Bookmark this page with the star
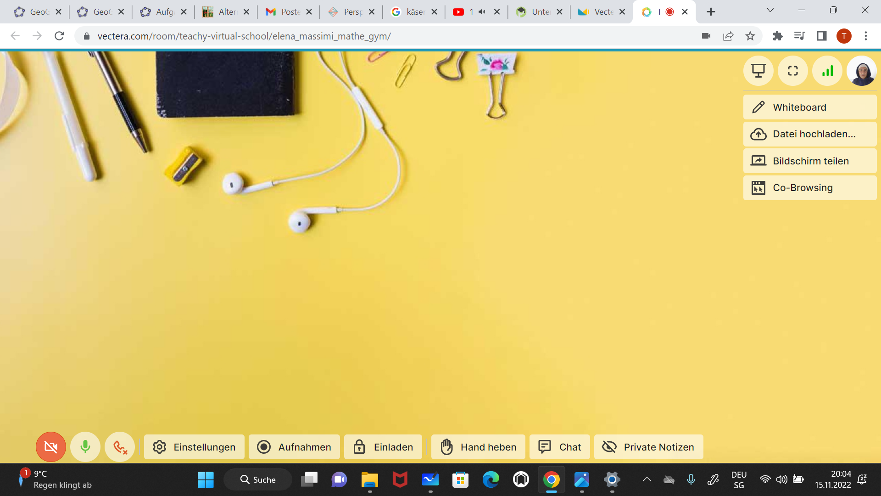 (x=750, y=36)
